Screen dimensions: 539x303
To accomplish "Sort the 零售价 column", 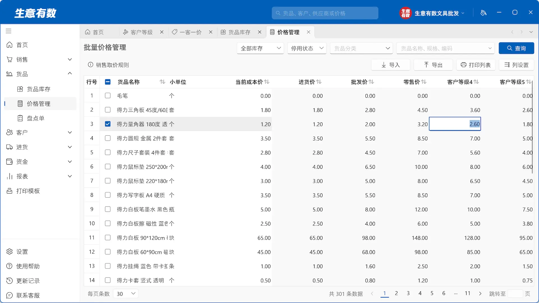I will pyautogui.click(x=424, y=82).
